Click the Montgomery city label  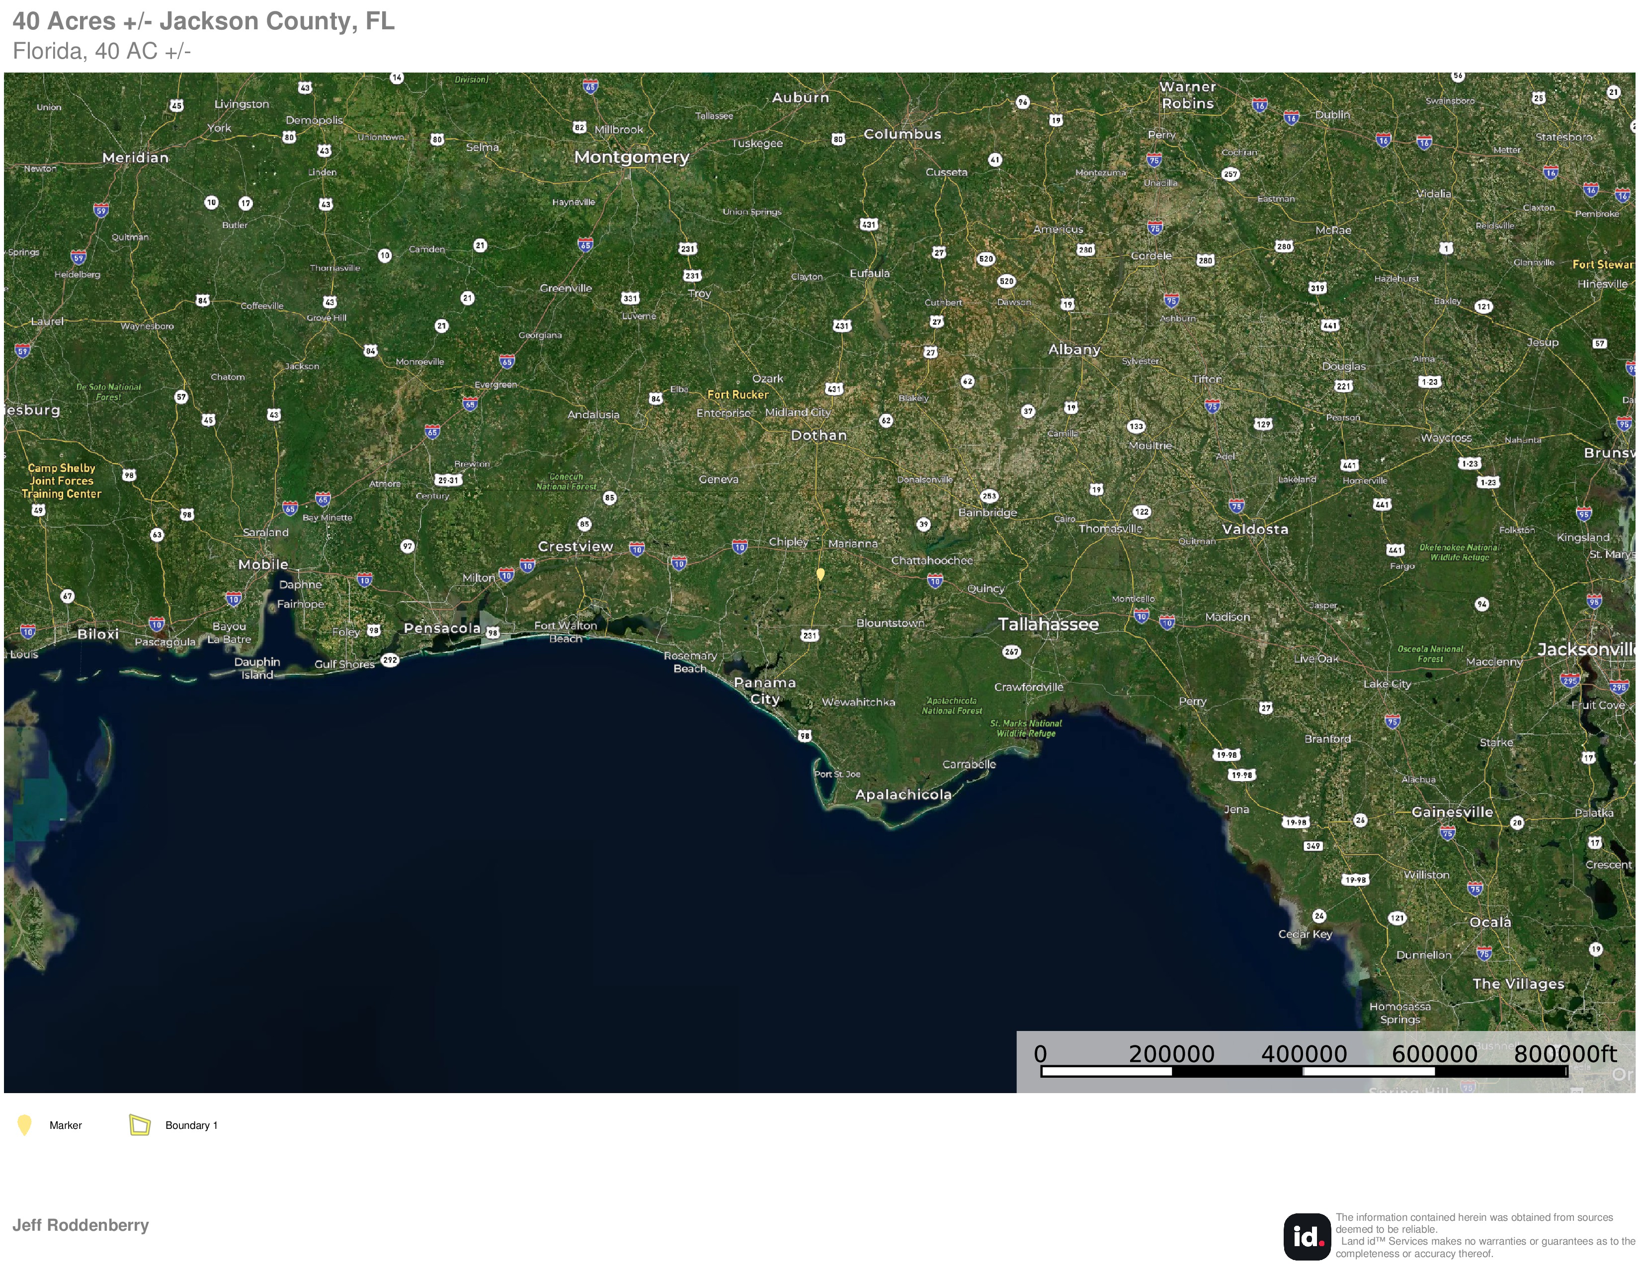pos(631,157)
